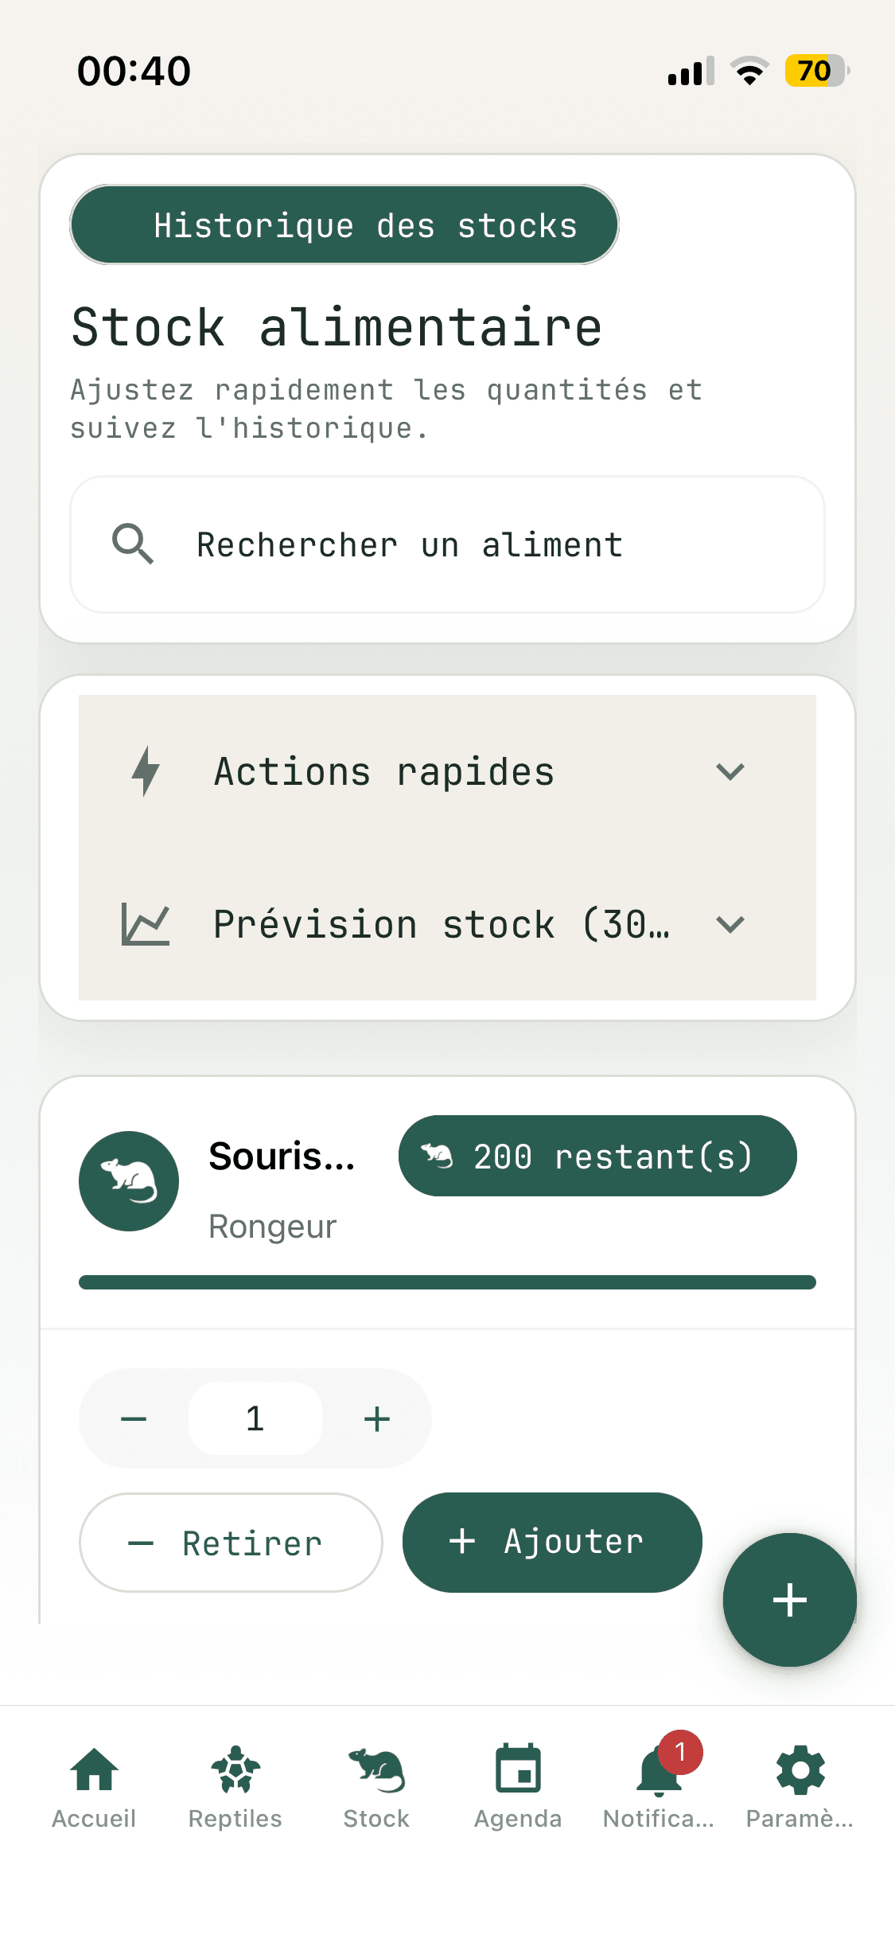The width and height of the screenshot is (895, 1939).
Task: Tap the 200 restant(s) badge
Action: (597, 1157)
